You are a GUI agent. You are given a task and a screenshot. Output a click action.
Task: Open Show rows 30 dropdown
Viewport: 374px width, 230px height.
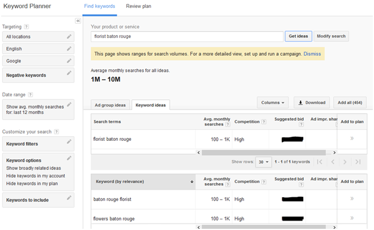point(264,162)
